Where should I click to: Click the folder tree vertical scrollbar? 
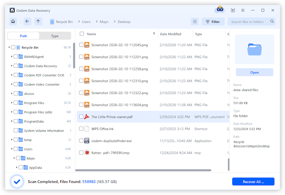(74, 56)
